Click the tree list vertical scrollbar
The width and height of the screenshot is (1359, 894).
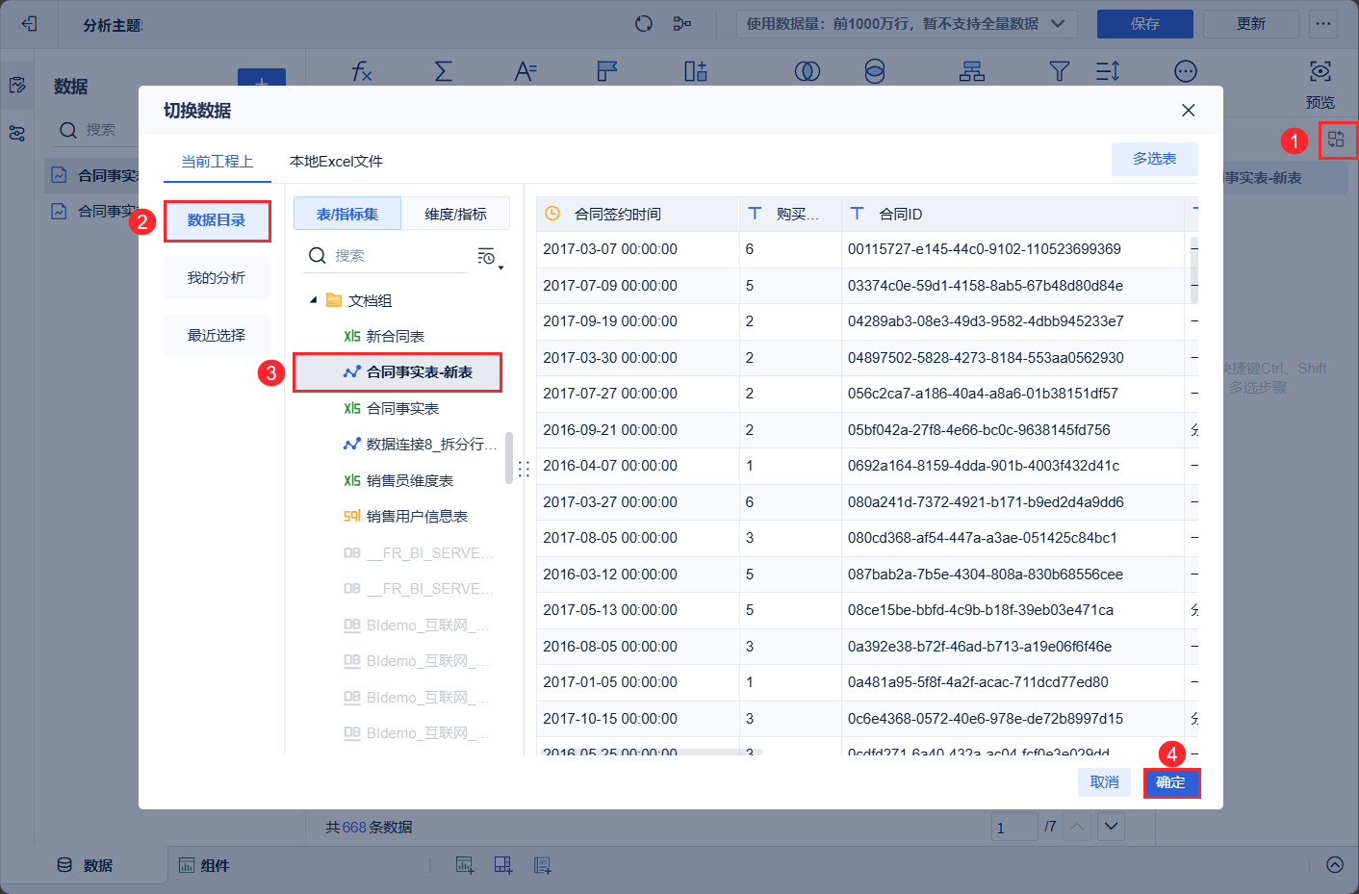coord(508,458)
